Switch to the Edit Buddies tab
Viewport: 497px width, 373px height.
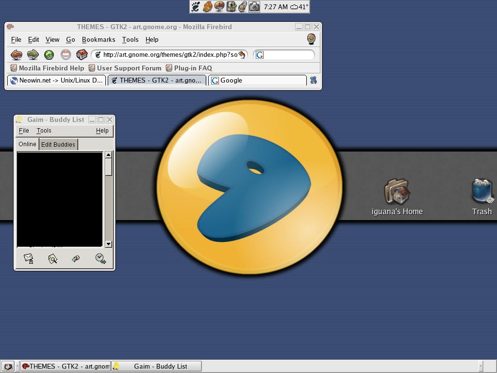pos(58,144)
